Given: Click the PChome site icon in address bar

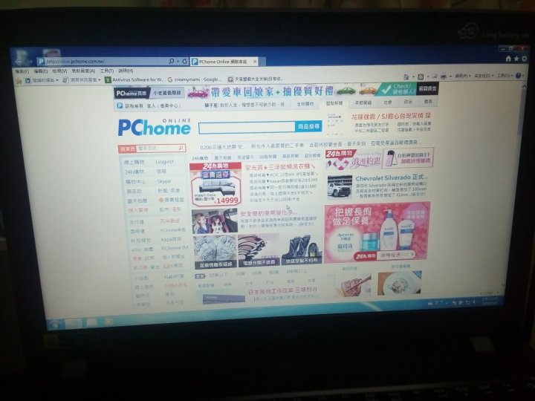Looking at the screenshot, I should (x=41, y=62).
